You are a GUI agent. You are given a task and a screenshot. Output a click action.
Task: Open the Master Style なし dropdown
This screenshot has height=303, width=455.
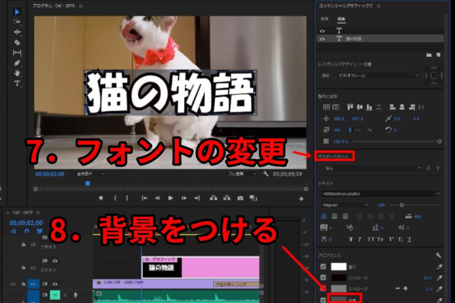pyautogui.click(x=372, y=168)
